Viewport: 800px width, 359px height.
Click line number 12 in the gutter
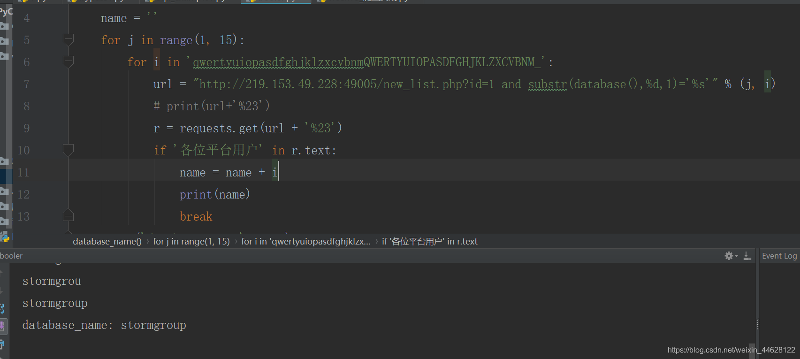(x=23, y=195)
